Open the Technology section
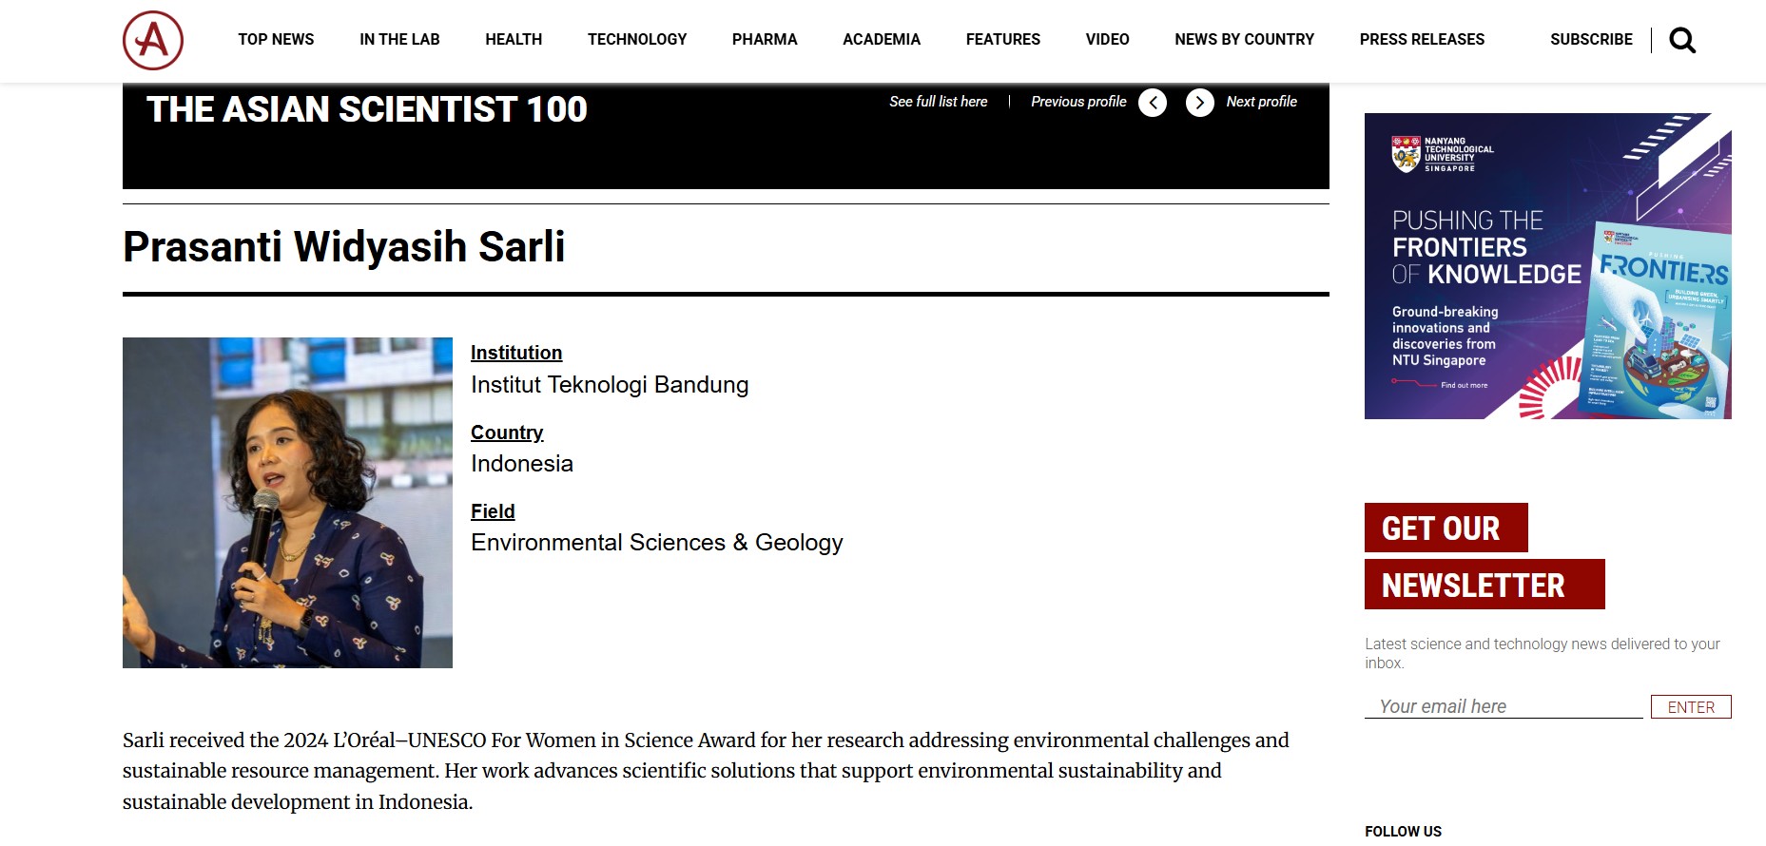The height and width of the screenshot is (846, 1766). click(637, 39)
